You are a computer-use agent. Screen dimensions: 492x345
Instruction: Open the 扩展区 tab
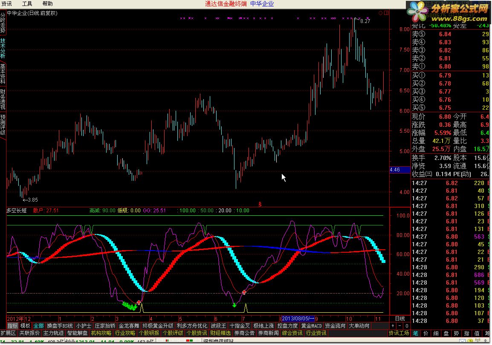pyautogui.click(x=8, y=333)
